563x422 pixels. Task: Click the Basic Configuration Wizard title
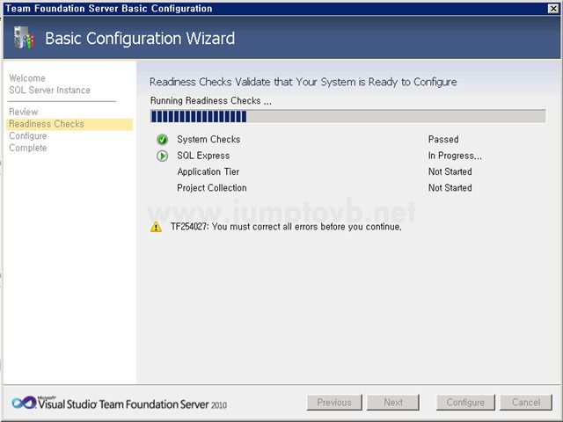pos(140,39)
